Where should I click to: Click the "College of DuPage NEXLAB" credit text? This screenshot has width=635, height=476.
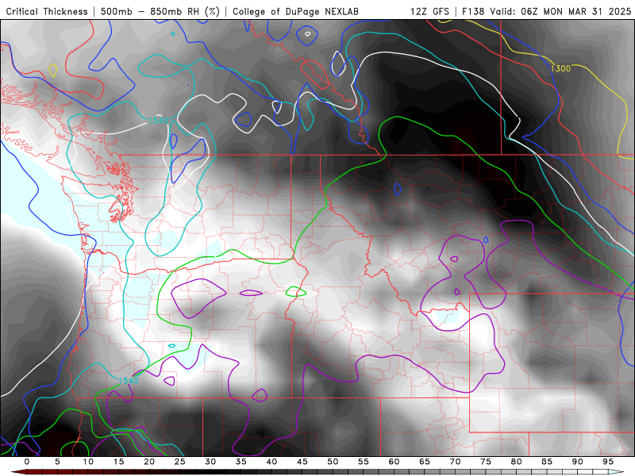295,12
